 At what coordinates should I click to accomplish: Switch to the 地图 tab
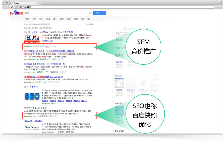click(x=76, y=19)
